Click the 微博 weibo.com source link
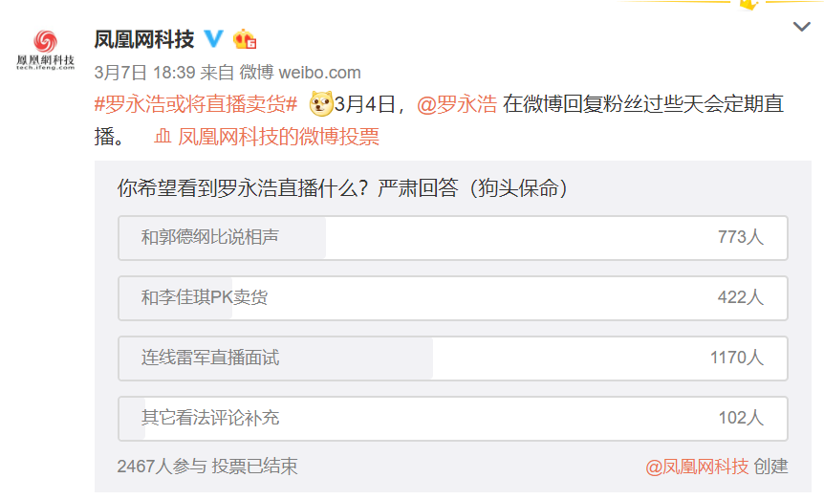 pos(300,73)
